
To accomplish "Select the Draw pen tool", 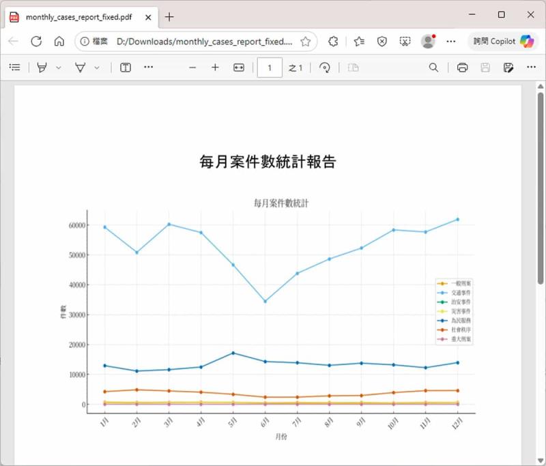I will point(42,68).
